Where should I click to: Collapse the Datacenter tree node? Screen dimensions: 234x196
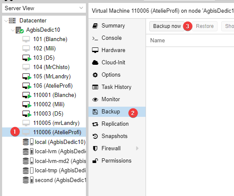(x=6, y=21)
